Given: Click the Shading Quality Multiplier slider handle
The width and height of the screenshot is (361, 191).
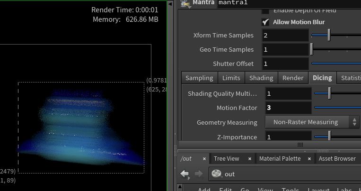Looking at the screenshot, I should [329, 93].
